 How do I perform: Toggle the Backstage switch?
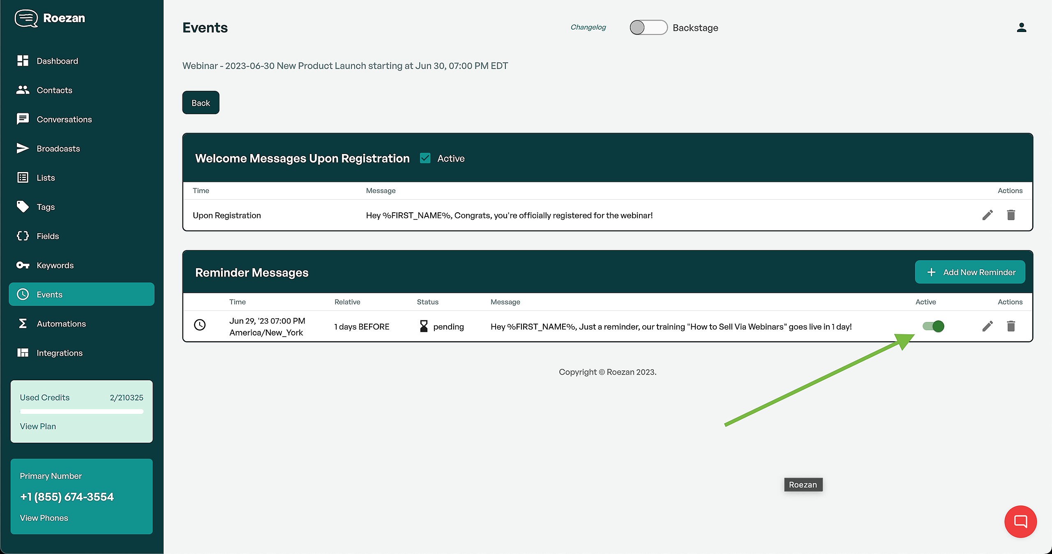click(648, 28)
